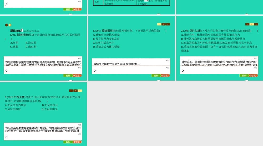Image resolution: width=263 pixels, height=146 pixels.
Task: Click 答案 on the 福建福州 question slide
Action: (x=165, y=76)
